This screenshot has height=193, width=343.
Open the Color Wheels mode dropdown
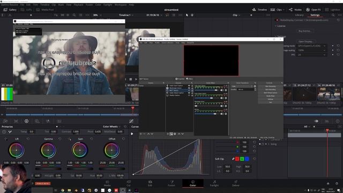click(111, 127)
